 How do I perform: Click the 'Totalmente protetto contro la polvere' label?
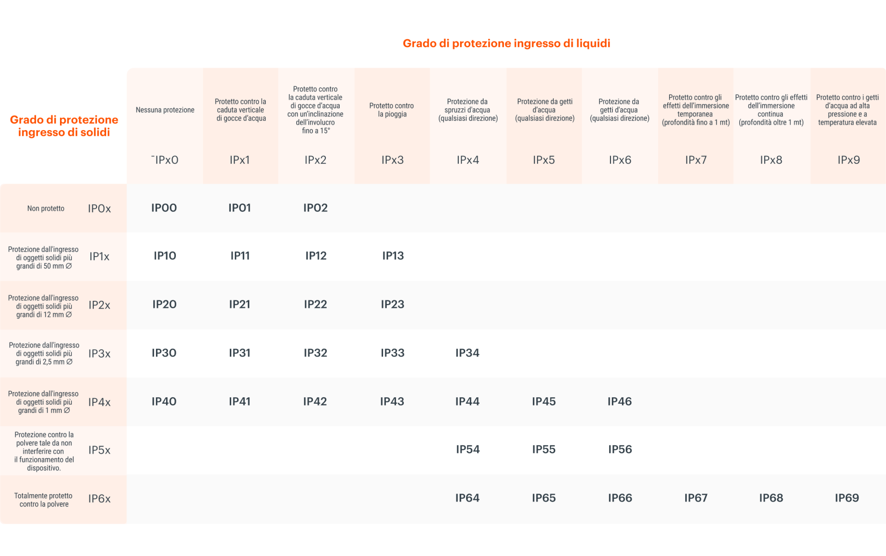point(44,500)
